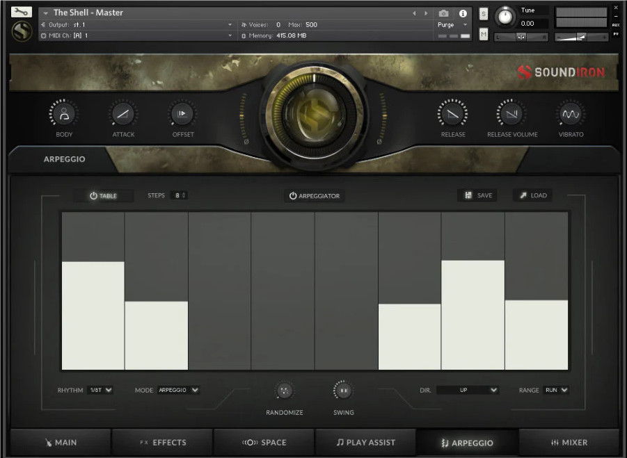Mute the instrument with the M button
This screenshot has width=627, height=458.
pyautogui.click(x=483, y=33)
